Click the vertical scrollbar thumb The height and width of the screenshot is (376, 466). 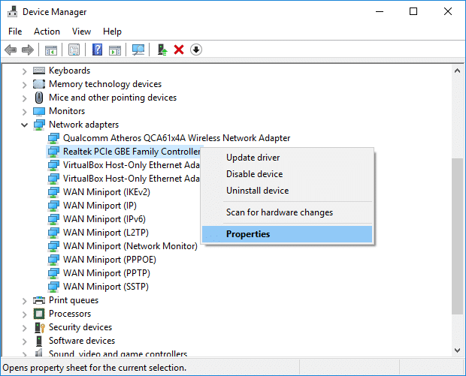pos(457,234)
